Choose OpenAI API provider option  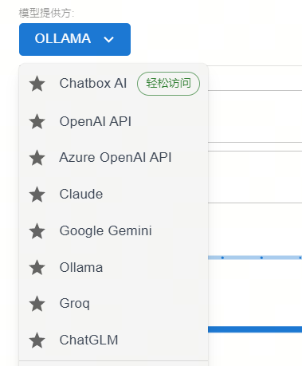click(x=114, y=122)
